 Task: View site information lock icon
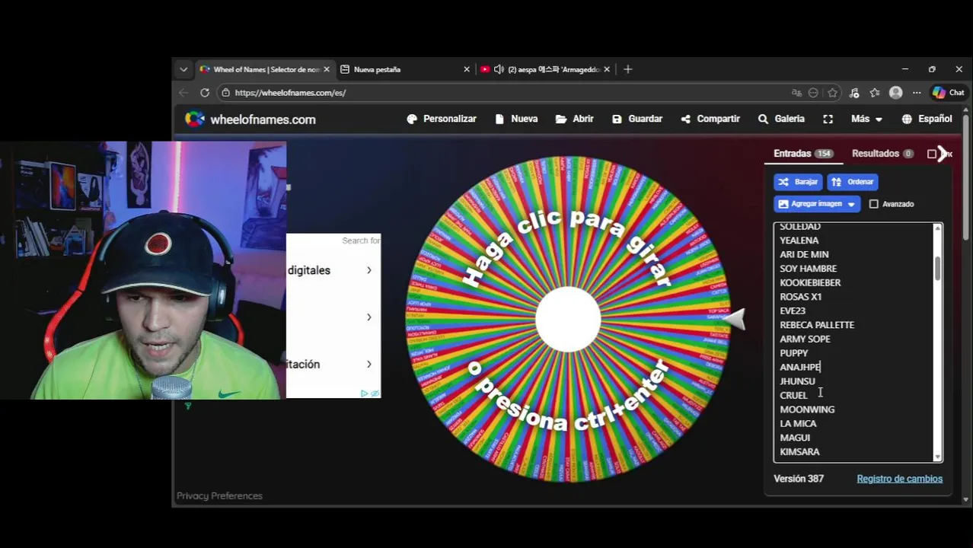click(x=225, y=93)
